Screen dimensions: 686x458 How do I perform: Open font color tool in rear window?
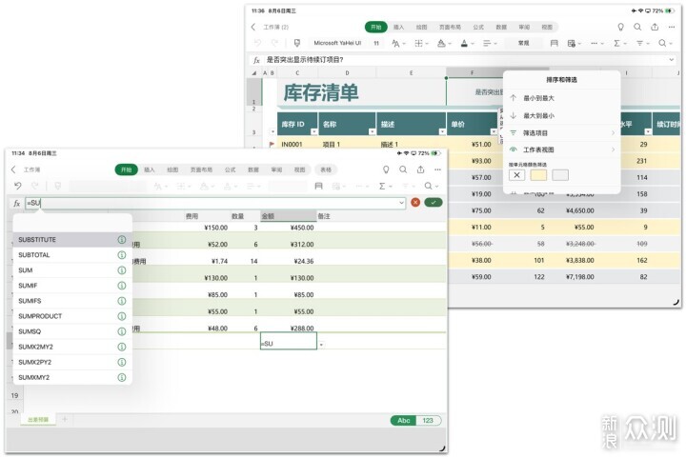(465, 43)
